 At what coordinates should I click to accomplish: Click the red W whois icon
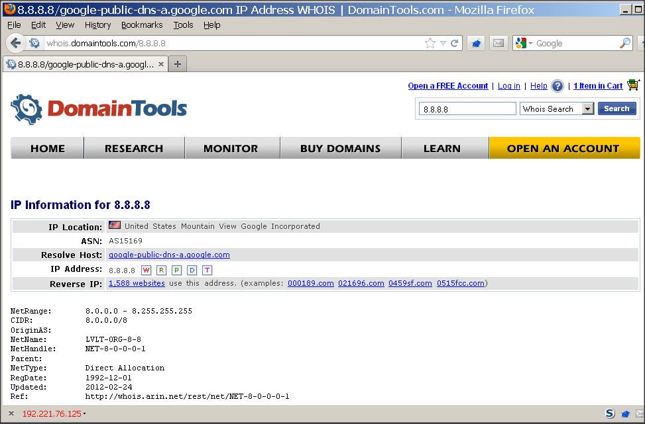pos(146,270)
